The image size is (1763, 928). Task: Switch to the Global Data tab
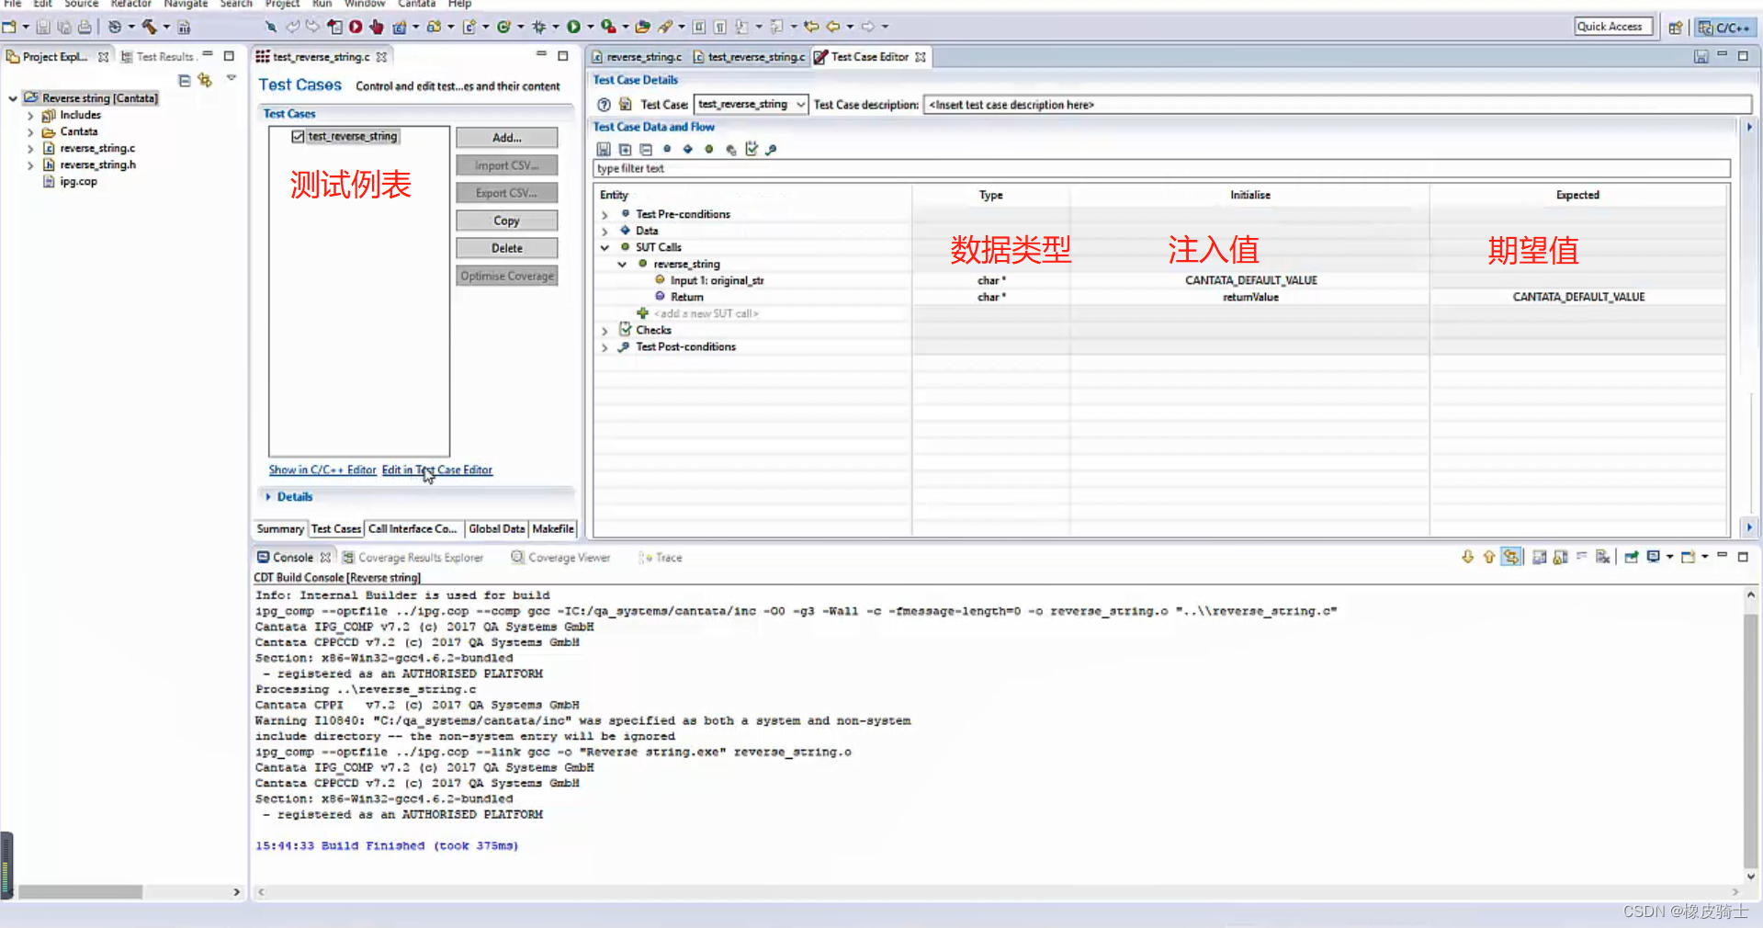(x=496, y=529)
